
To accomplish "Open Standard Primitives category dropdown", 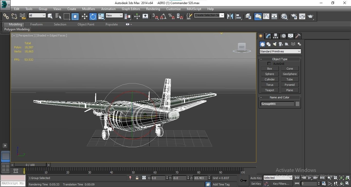I will (x=280, y=51).
